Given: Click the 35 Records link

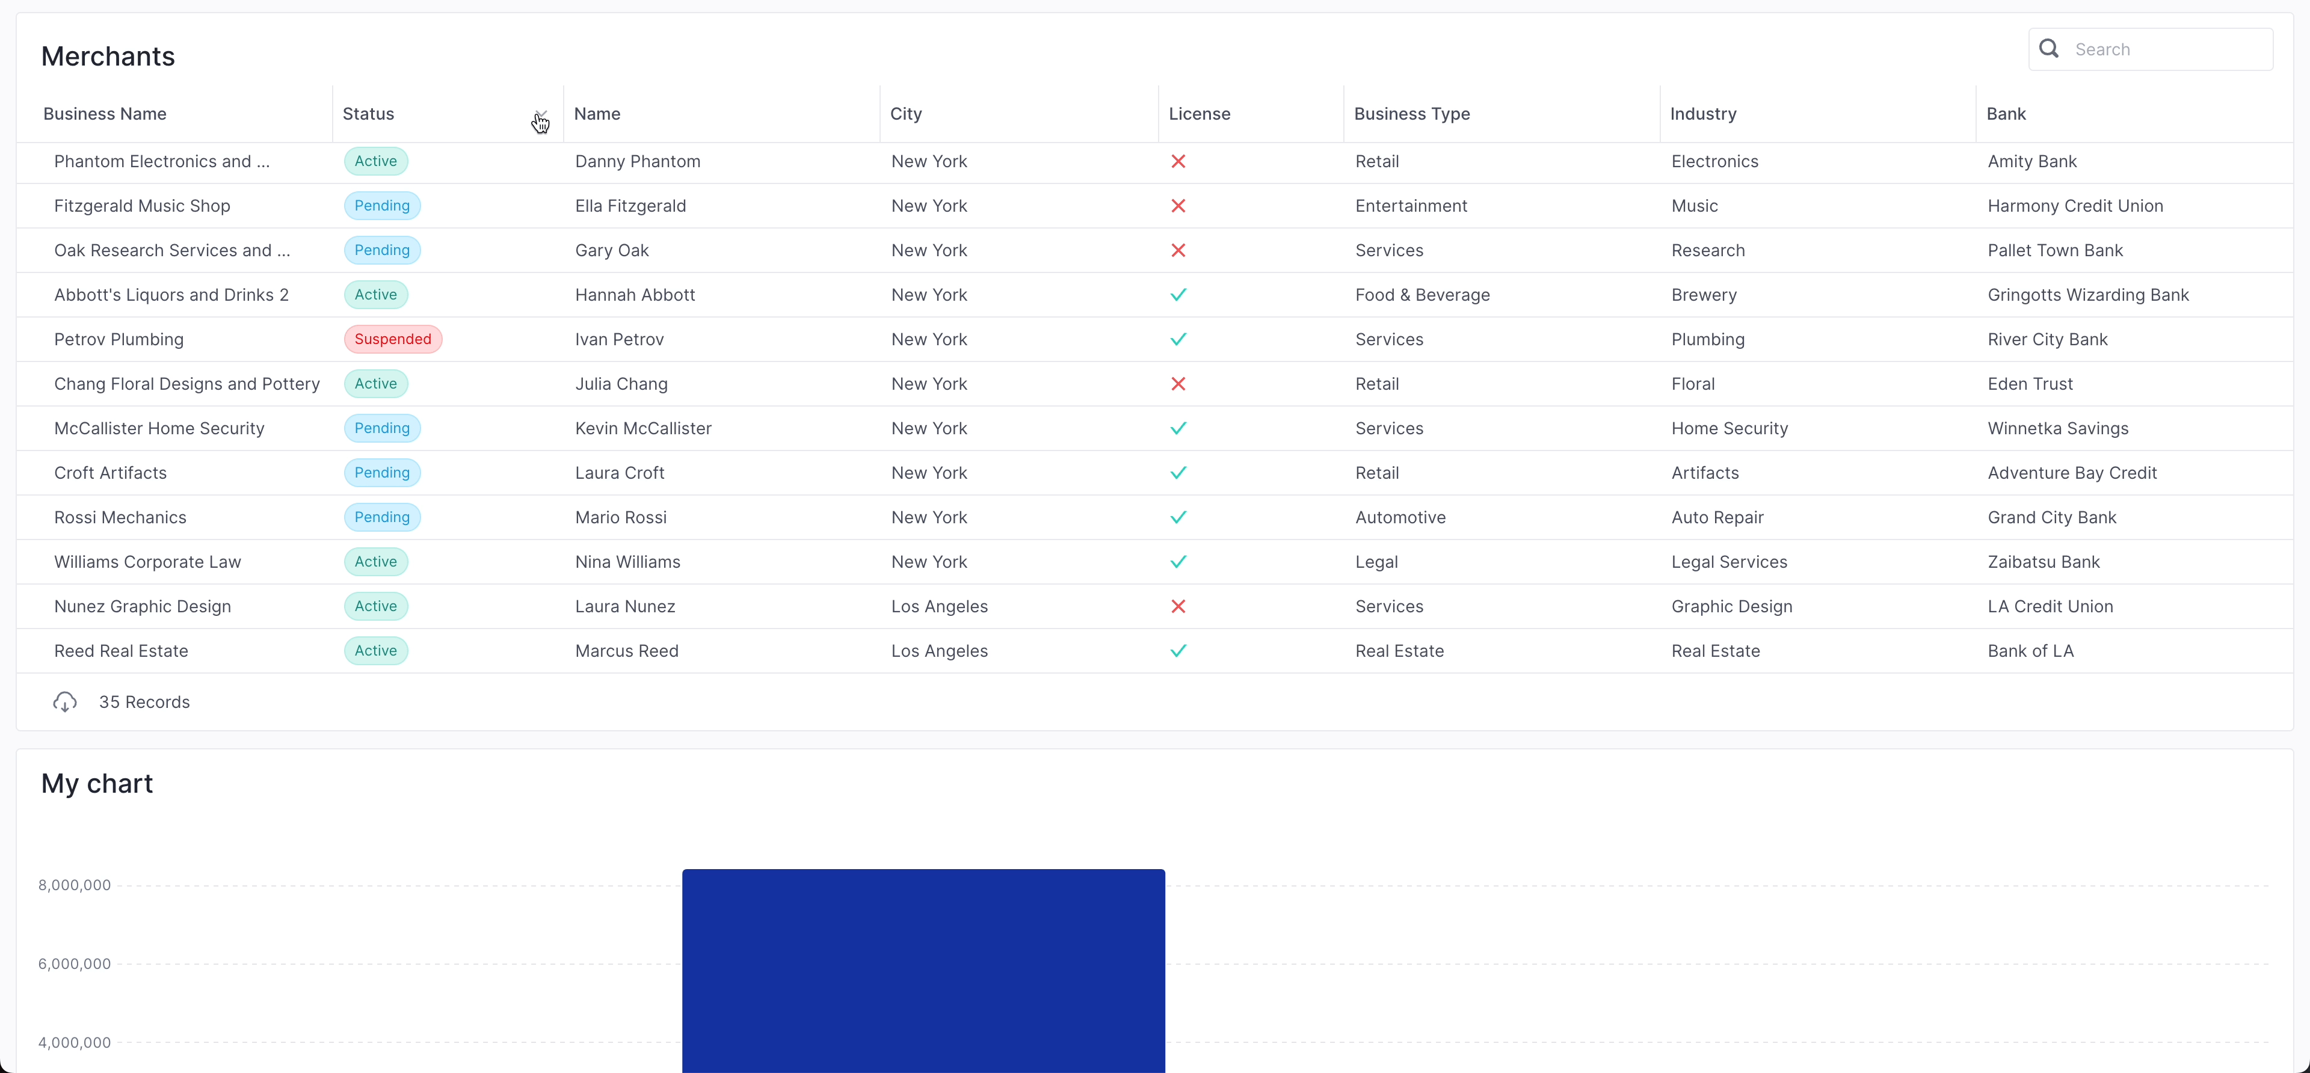Looking at the screenshot, I should point(144,702).
